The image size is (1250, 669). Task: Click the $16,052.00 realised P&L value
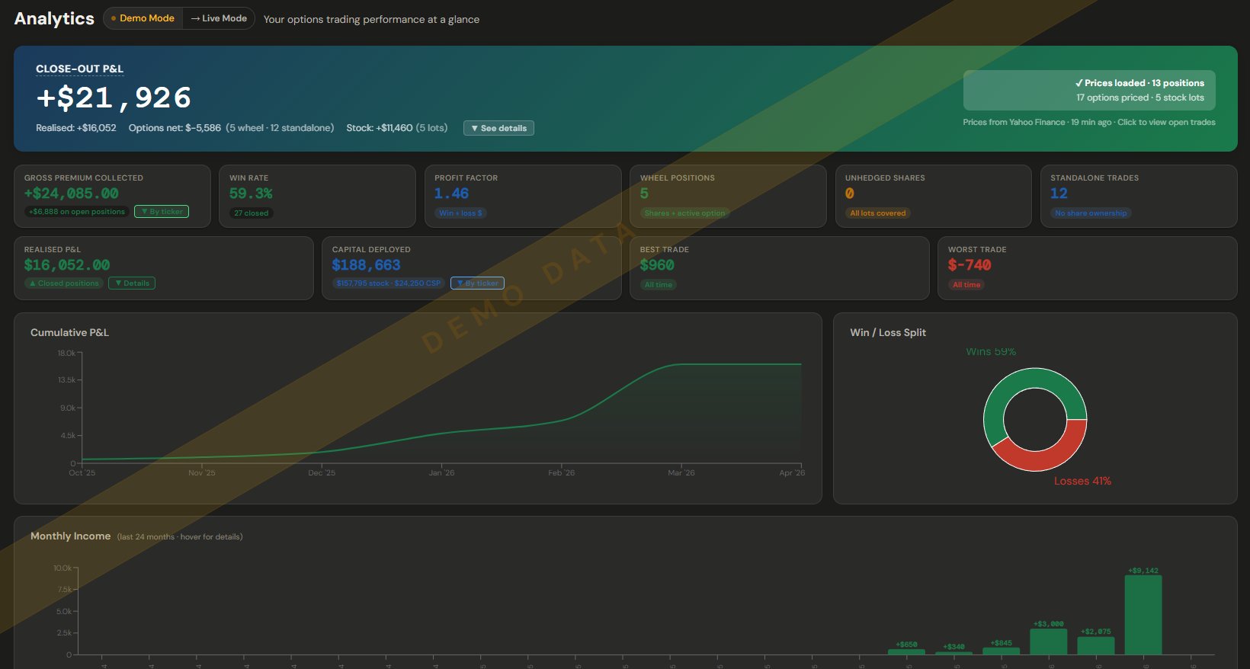(x=67, y=265)
